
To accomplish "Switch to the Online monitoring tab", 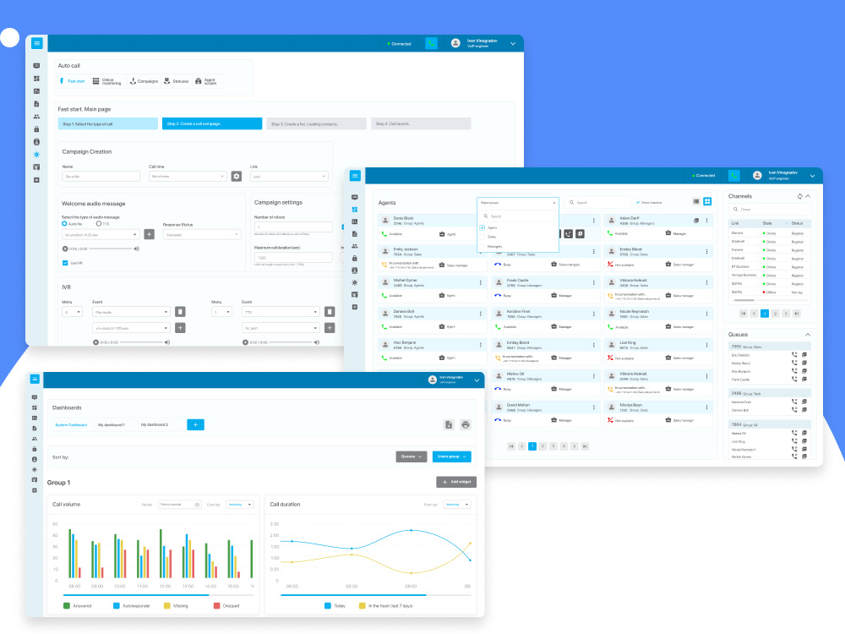I will (x=107, y=81).
